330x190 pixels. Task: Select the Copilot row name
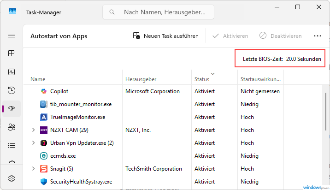pos(59,91)
